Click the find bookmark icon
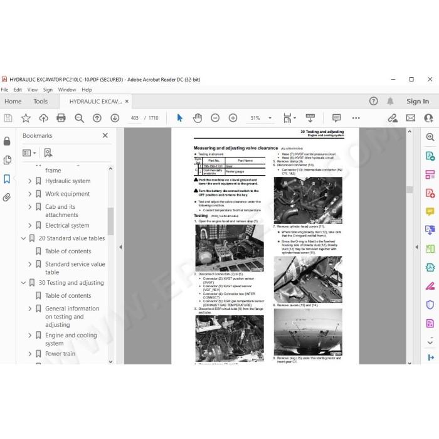Image resolution: width=439 pixels, height=439 pixels. click(48, 153)
